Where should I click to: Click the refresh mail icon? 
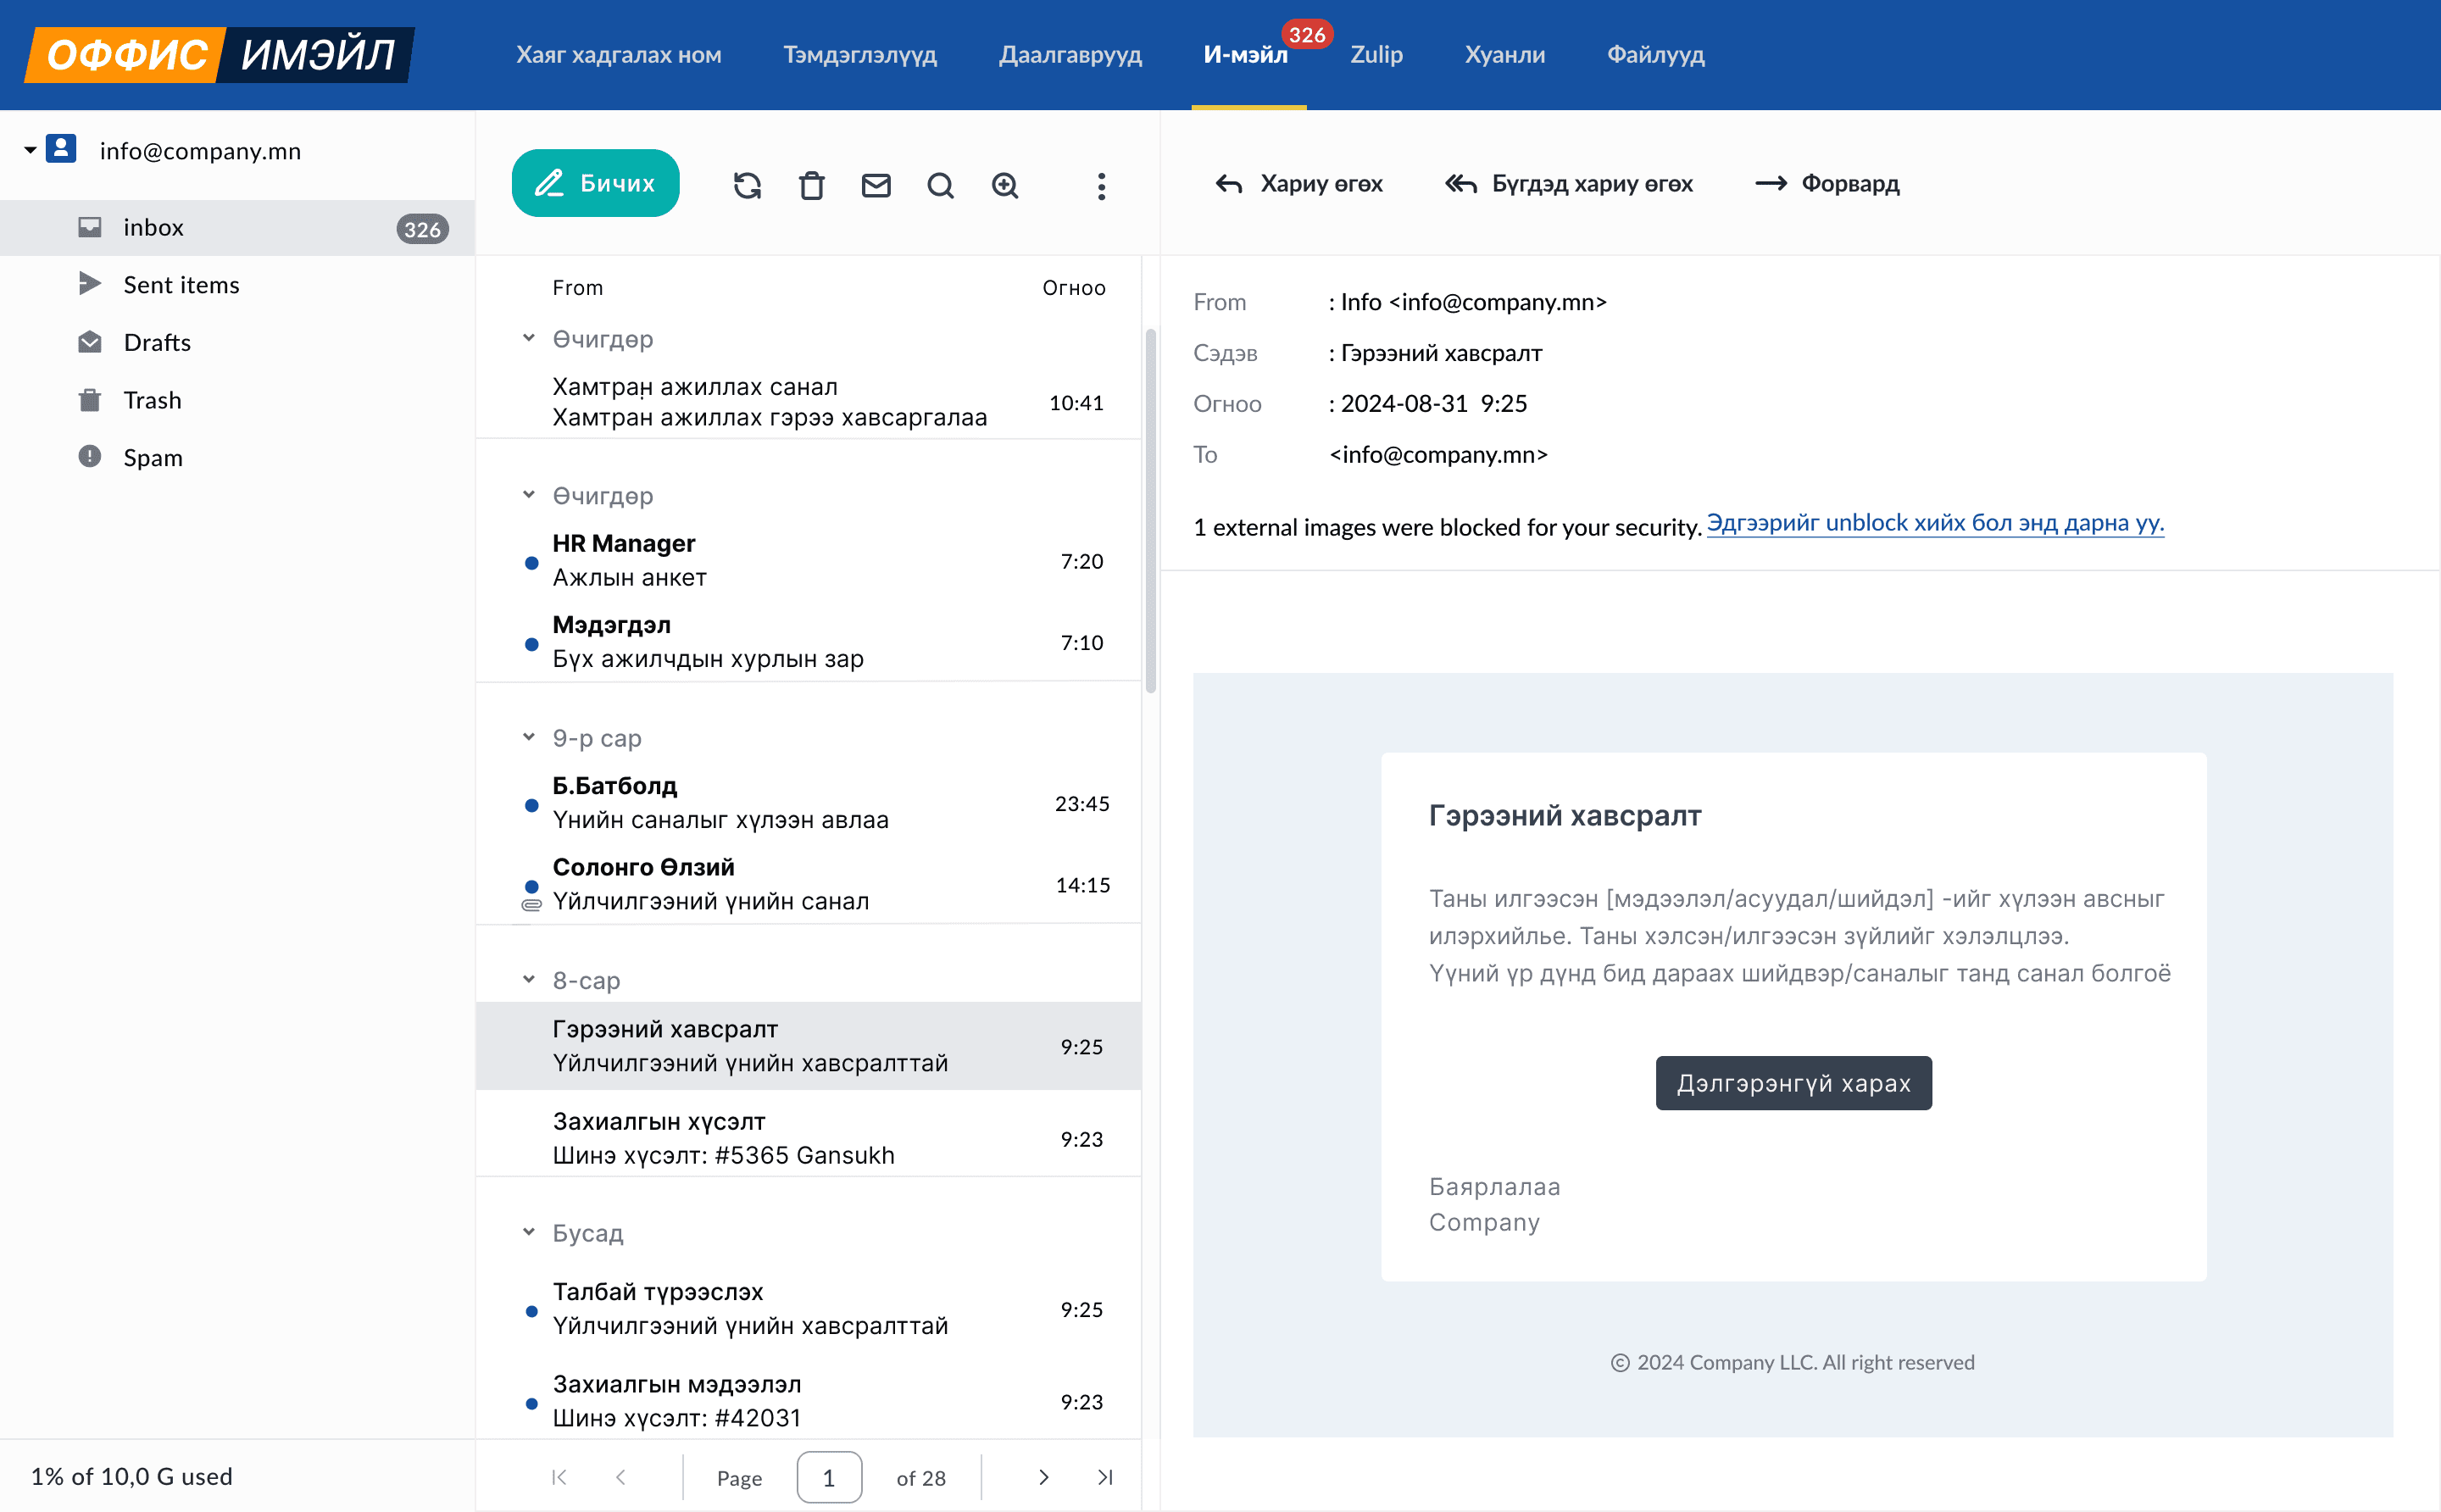[747, 185]
